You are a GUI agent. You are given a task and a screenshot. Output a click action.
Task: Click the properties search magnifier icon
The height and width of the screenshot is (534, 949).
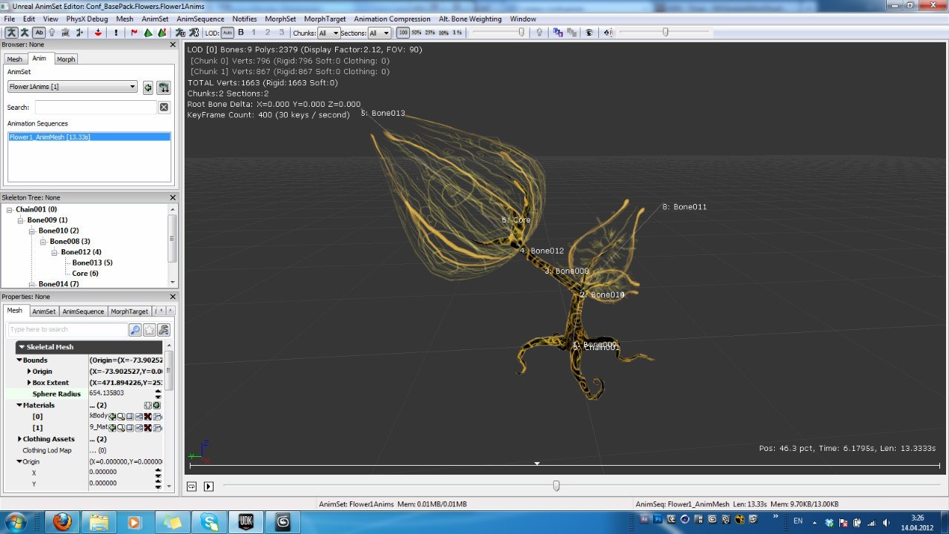point(135,330)
